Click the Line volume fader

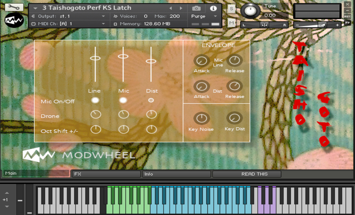tap(95, 58)
